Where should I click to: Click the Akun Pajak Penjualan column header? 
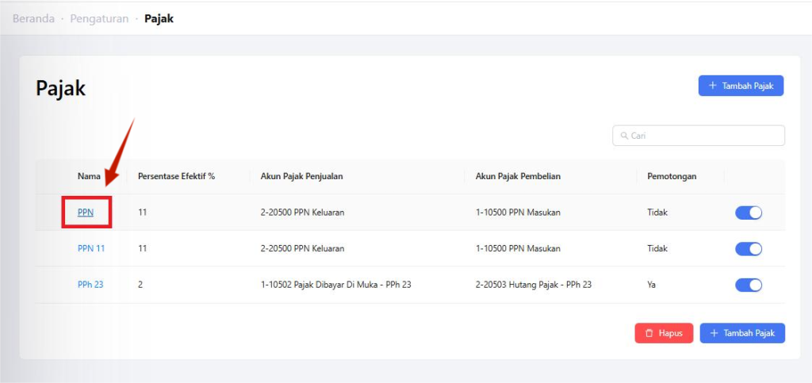301,176
